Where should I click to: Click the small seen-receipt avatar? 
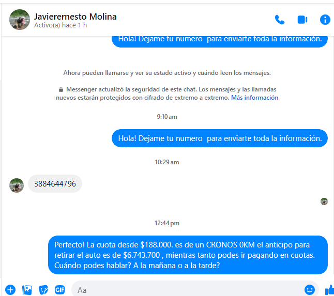[x=324, y=201]
